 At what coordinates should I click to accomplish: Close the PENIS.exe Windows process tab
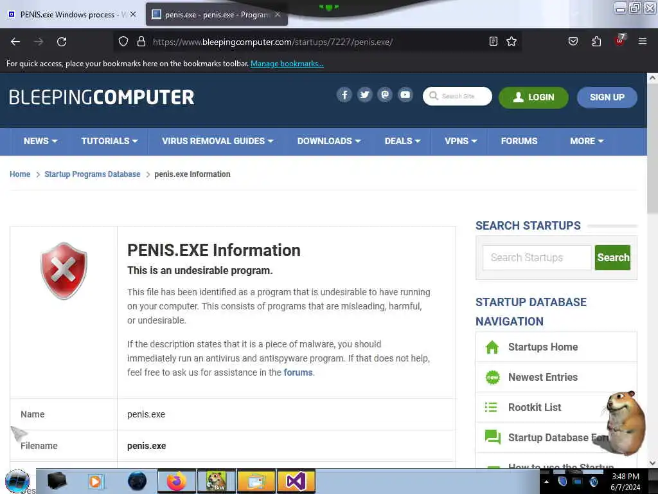pos(133,14)
